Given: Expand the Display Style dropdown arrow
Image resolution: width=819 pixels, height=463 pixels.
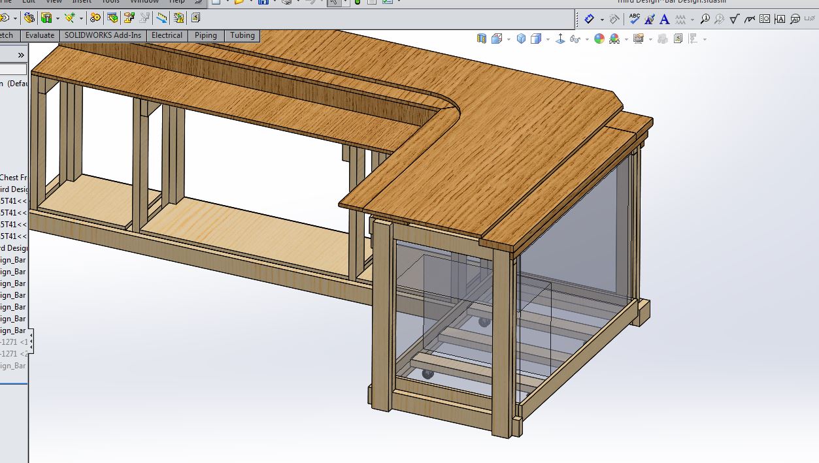Looking at the screenshot, I should click(x=548, y=39).
